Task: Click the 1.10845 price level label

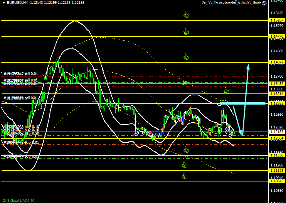Action: pyautogui.click(x=277, y=181)
